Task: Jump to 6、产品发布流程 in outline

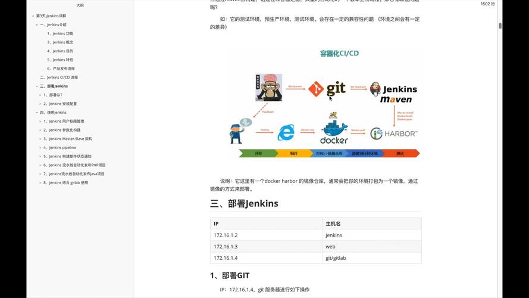Action: 61,69
